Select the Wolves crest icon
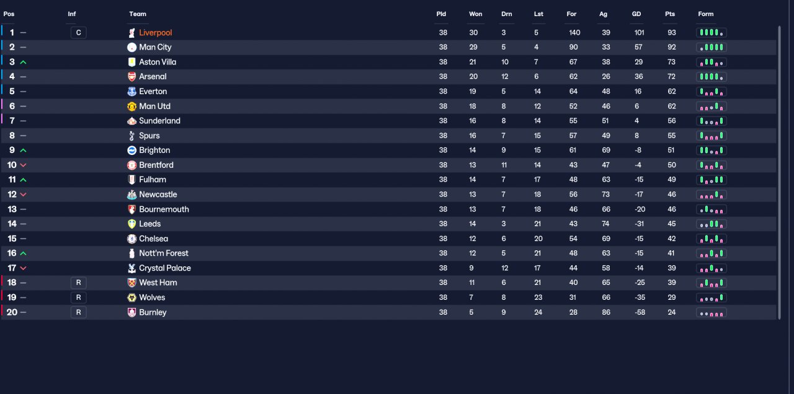The image size is (794, 394). 132,297
